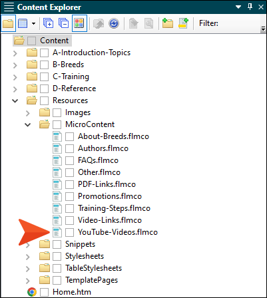Collapse the MicroContent folder
The image size is (267, 298).
coord(27,124)
